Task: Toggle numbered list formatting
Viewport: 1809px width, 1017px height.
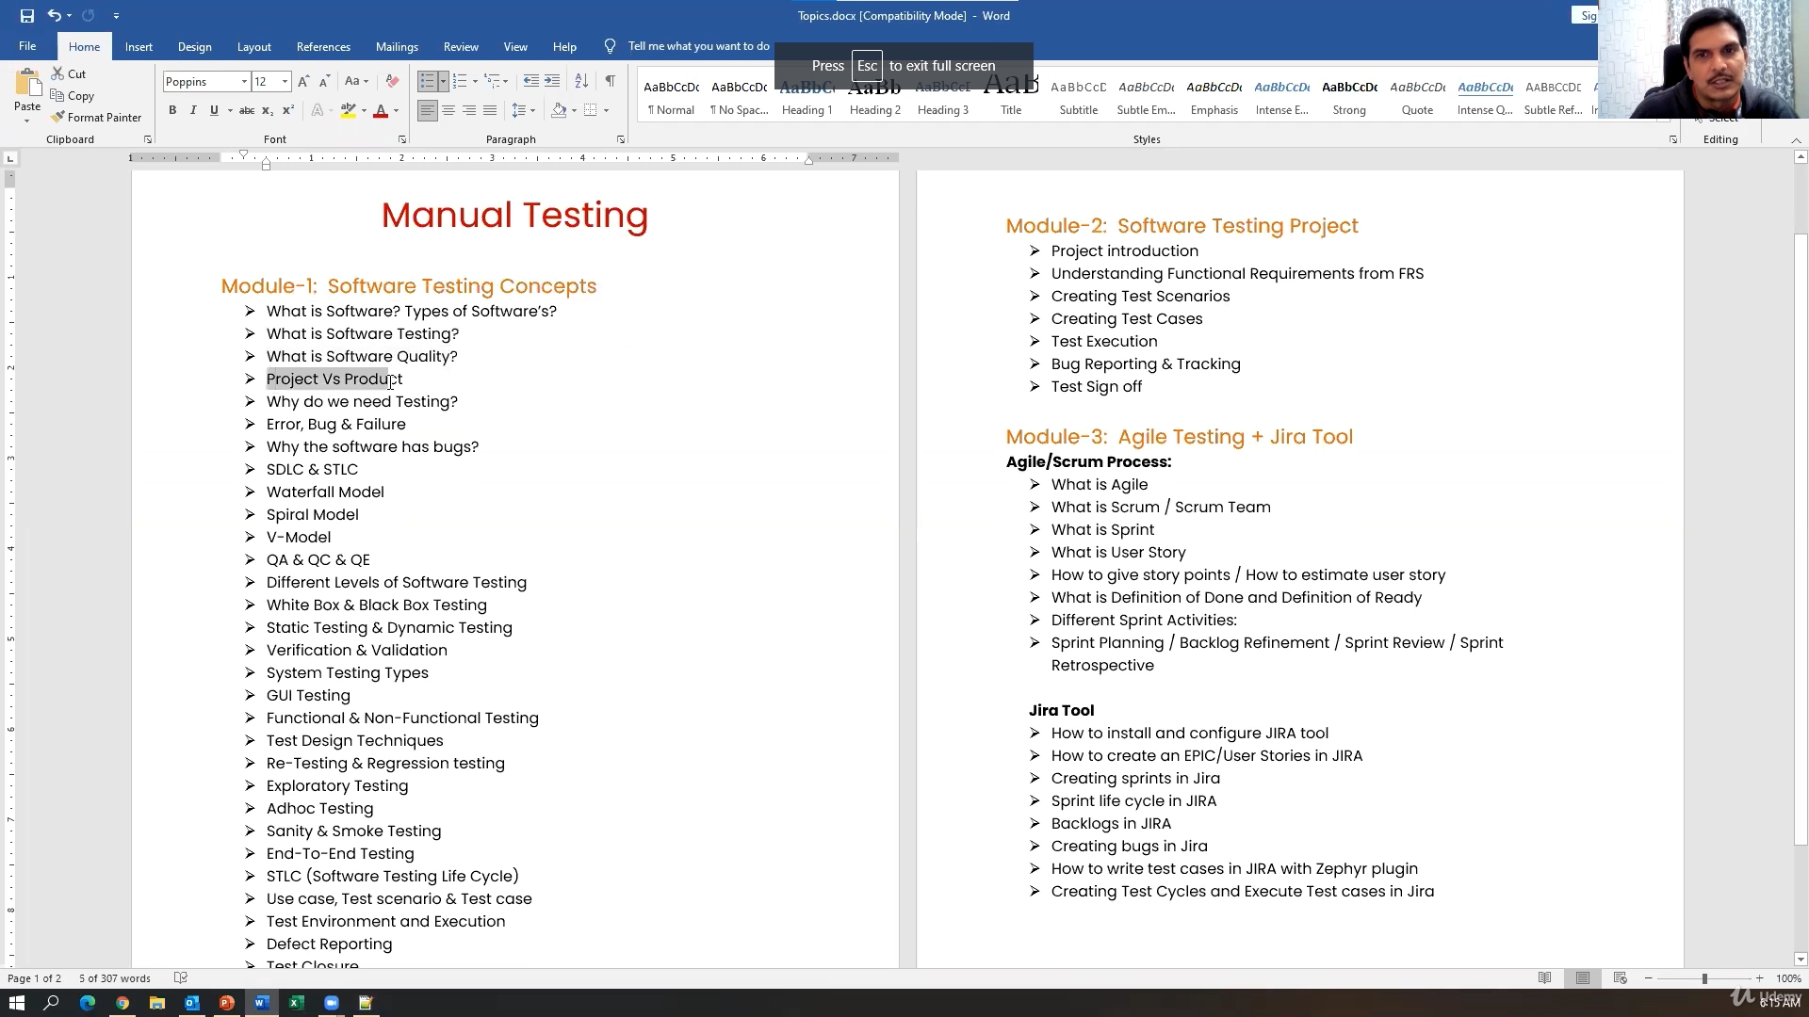Action: coord(460,82)
